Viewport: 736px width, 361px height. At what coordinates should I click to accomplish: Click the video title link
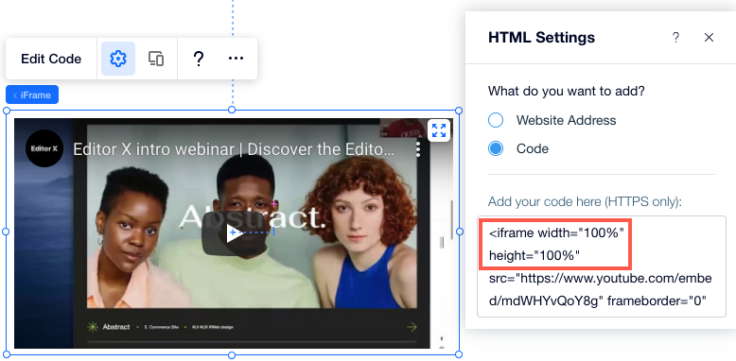[x=234, y=149]
